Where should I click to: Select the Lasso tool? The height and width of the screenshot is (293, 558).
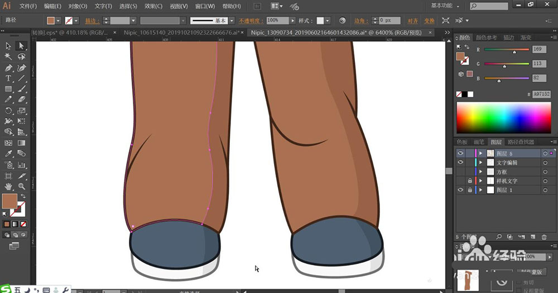(x=21, y=57)
